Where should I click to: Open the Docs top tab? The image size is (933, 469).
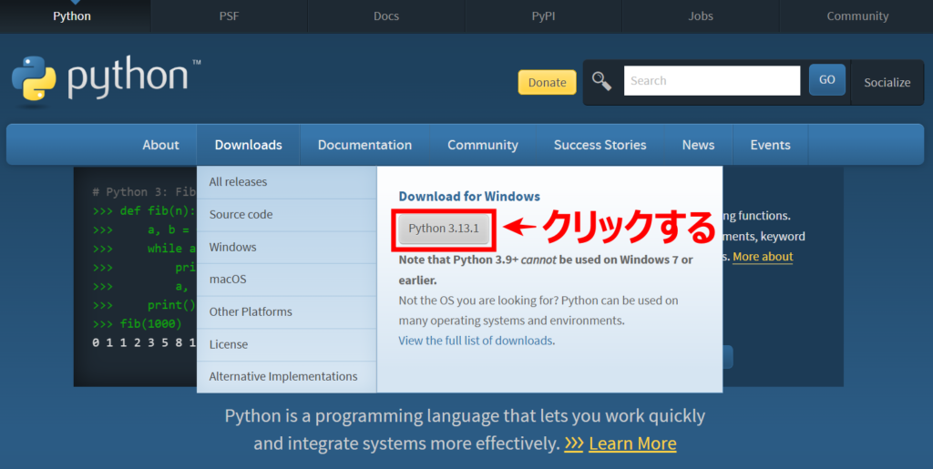(x=386, y=16)
